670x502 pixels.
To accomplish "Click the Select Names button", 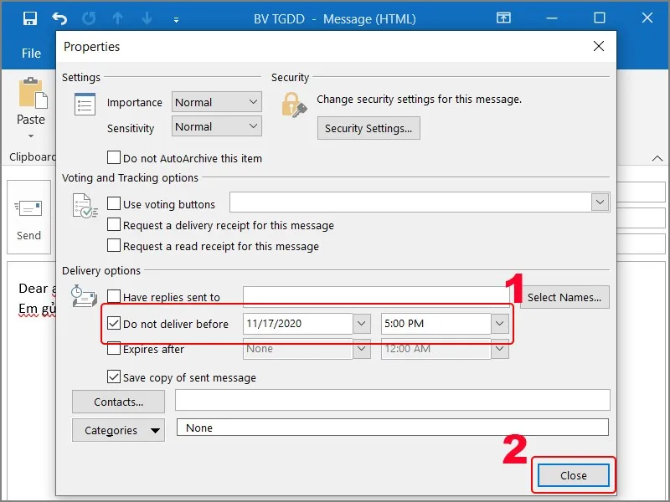I will [564, 297].
